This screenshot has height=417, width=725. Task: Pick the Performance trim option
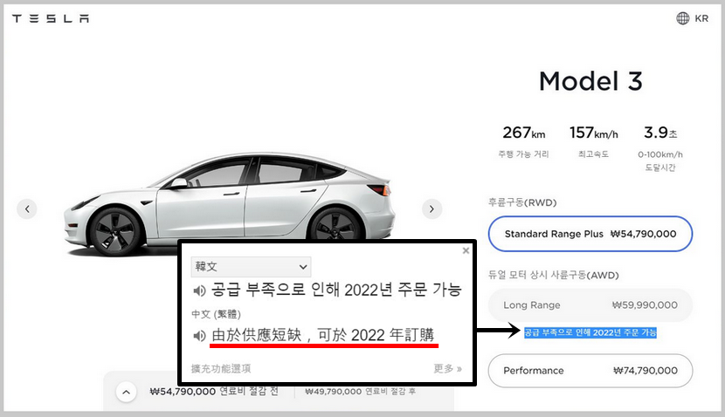(x=590, y=371)
